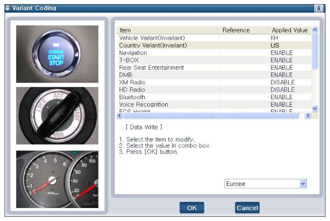Image resolution: width=330 pixels, height=221 pixels.
Task: Click the list's scroll up arrow
Action: click(x=315, y=30)
